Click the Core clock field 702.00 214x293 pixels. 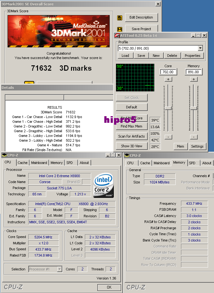pos(168,72)
